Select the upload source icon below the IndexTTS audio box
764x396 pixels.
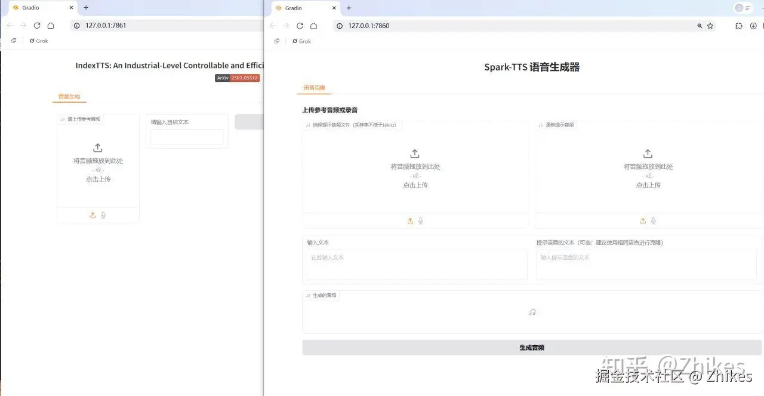(x=93, y=215)
